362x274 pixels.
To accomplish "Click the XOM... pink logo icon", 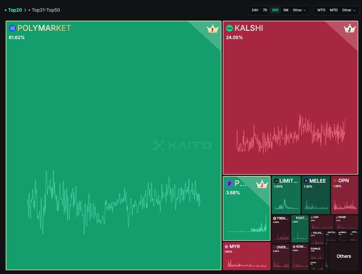I will (294, 247).
